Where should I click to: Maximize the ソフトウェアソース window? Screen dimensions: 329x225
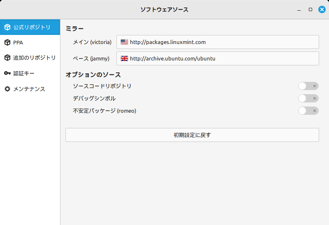tap(310, 9)
